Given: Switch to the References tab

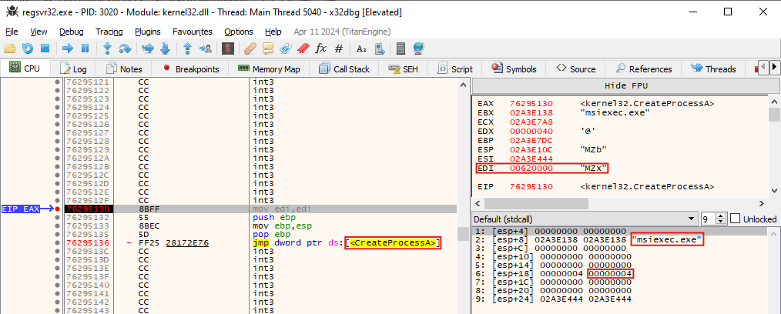Looking at the screenshot, I should point(644,69).
